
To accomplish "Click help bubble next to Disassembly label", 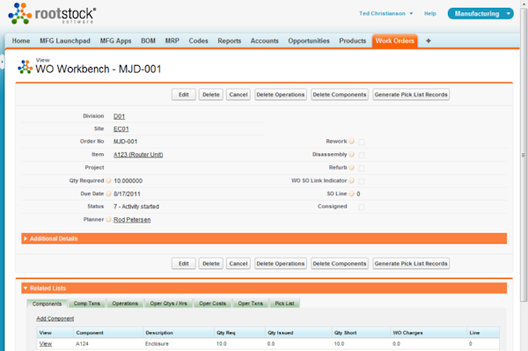I will (x=351, y=155).
